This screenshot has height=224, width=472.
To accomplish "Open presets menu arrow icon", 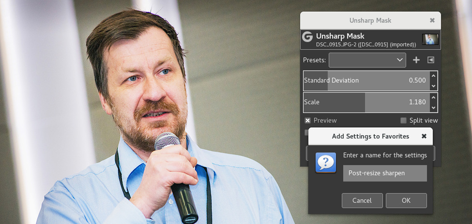I will pos(431,60).
